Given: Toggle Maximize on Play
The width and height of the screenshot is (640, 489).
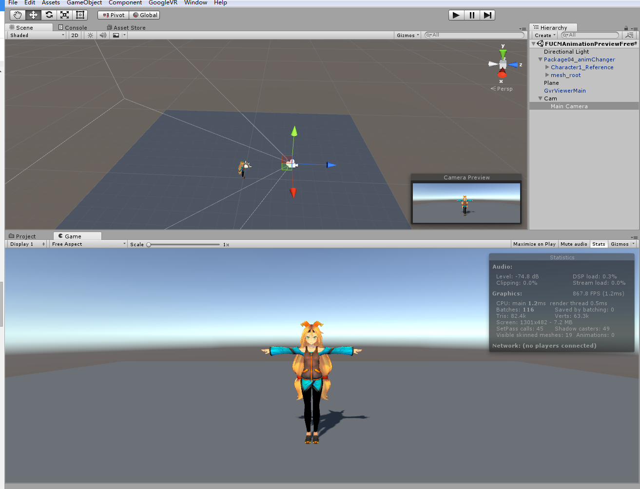Looking at the screenshot, I should click(x=534, y=244).
